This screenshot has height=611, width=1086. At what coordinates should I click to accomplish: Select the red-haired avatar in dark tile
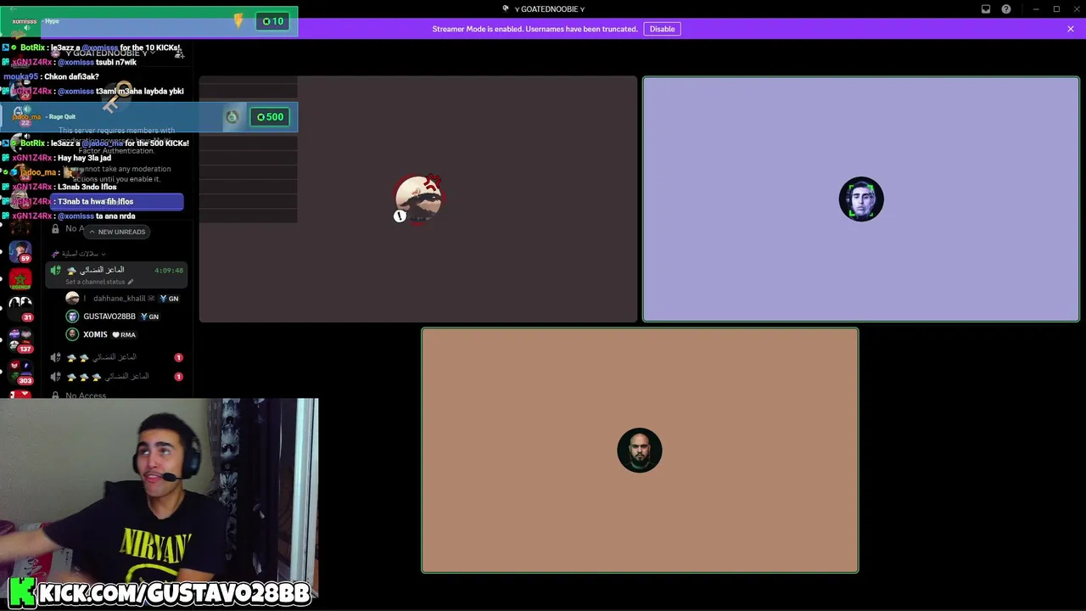[418, 199]
